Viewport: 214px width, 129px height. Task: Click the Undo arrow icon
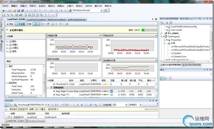click(x=40, y=11)
